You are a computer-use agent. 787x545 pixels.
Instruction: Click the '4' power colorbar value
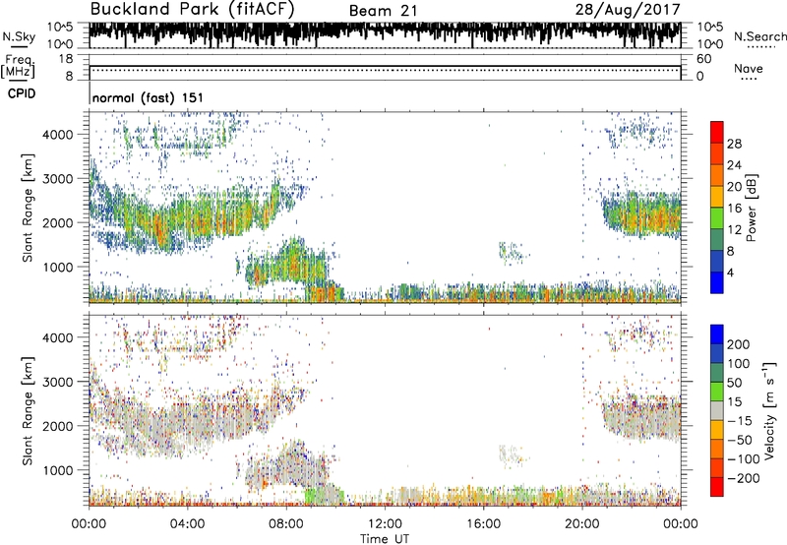pyautogui.click(x=730, y=272)
